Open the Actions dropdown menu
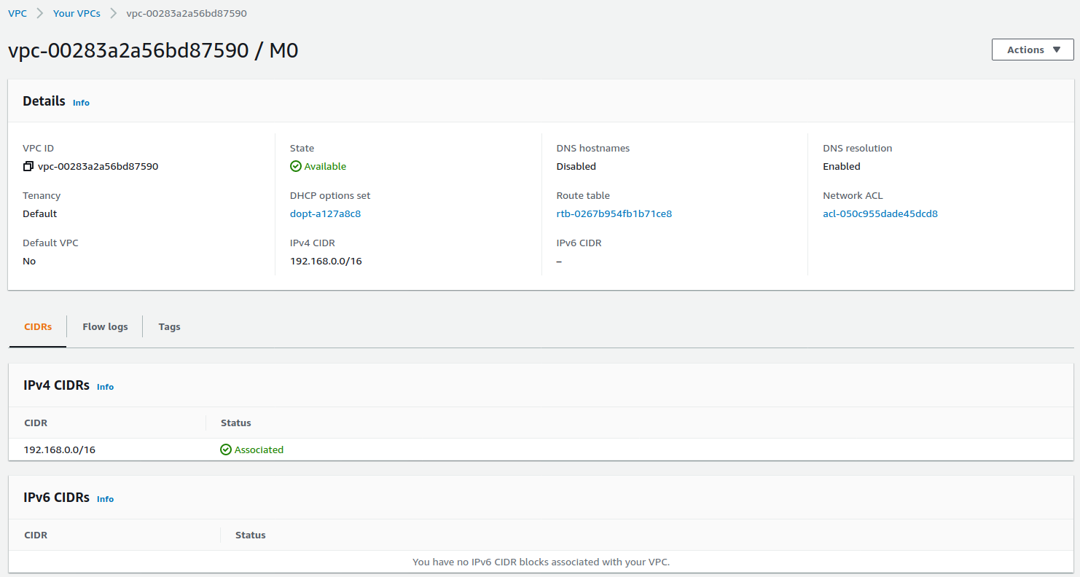Image resolution: width=1080 pixels, height=577 pixels. 1032,50
